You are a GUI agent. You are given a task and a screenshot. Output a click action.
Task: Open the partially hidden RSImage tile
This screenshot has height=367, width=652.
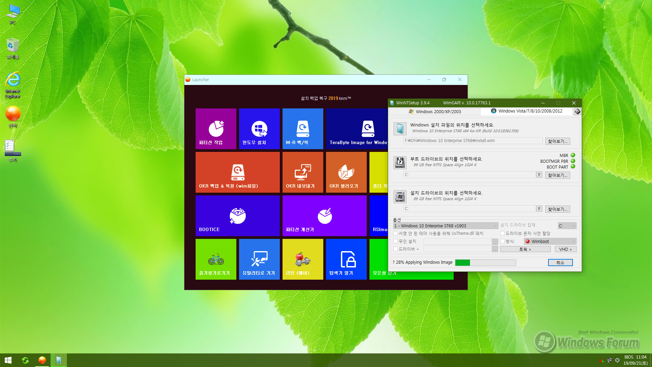click(379, 216)
